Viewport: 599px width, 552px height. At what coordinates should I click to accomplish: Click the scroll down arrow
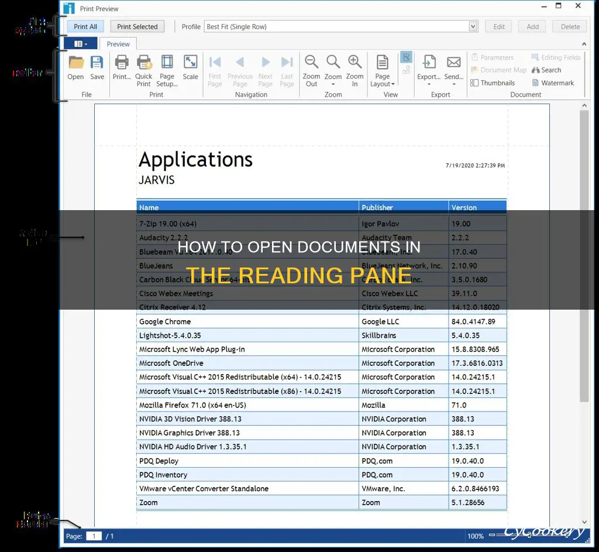(584, 522)
